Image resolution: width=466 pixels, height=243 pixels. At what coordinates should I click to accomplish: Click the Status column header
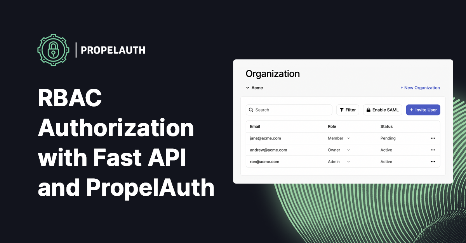click(386, 127)
